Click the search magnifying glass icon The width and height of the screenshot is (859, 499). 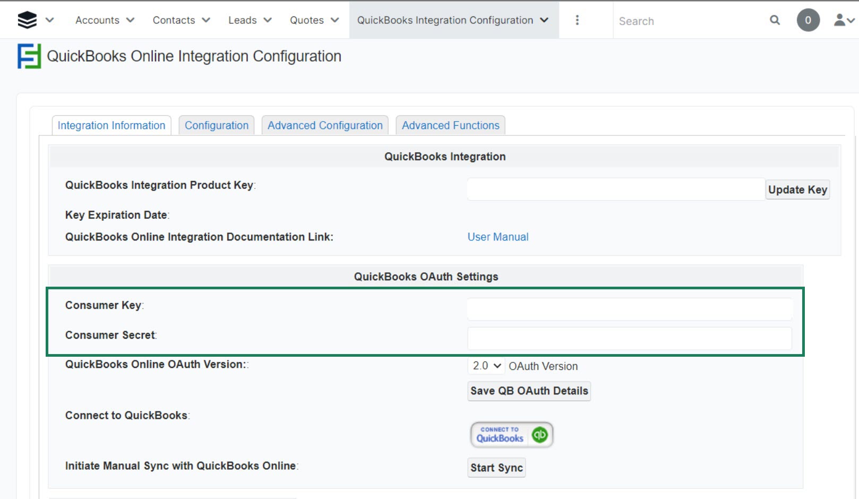775,20
